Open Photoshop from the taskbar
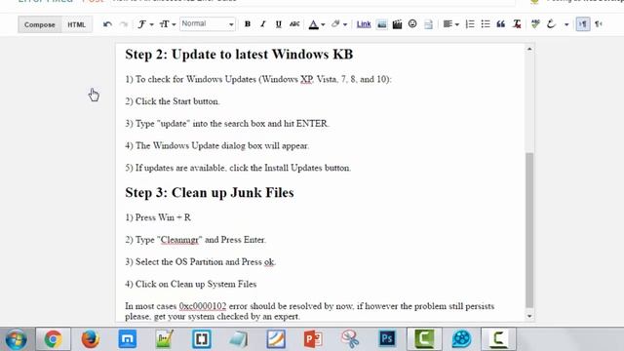624x351 pixels. pyautogui.click(x=387, y=339)
